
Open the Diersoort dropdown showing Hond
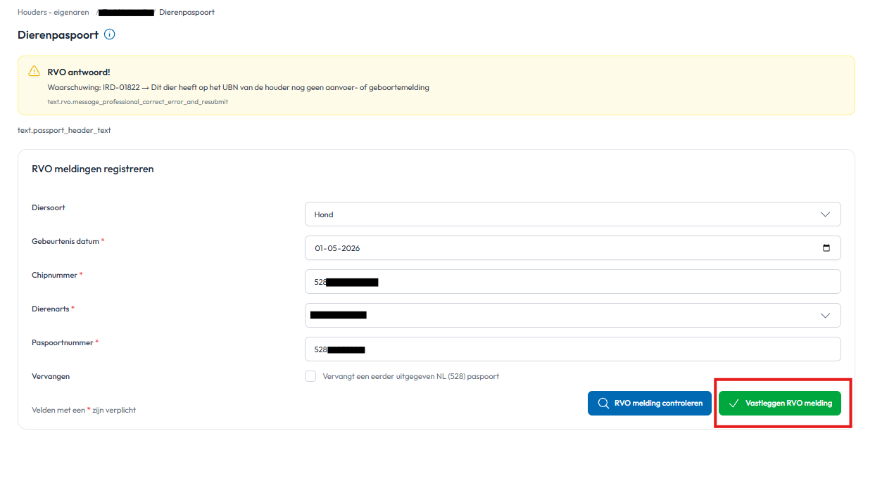[572, 214]
